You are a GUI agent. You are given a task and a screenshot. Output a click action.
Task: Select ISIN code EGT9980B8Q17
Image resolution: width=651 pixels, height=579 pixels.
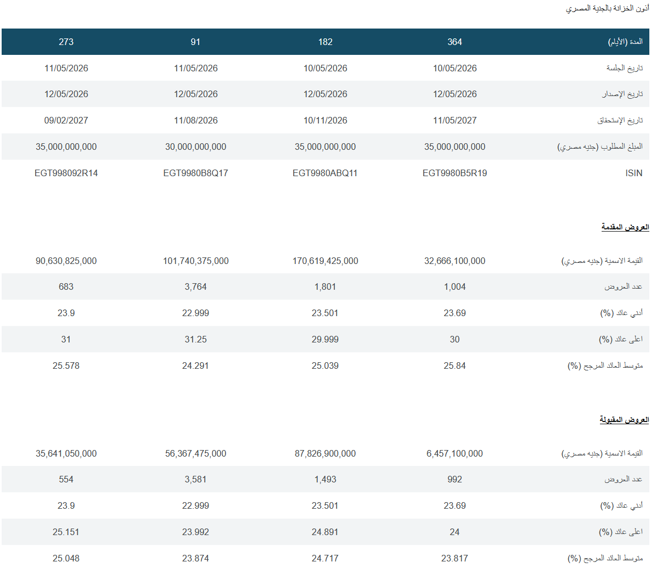pyautogui.click(x=195, y=173)
